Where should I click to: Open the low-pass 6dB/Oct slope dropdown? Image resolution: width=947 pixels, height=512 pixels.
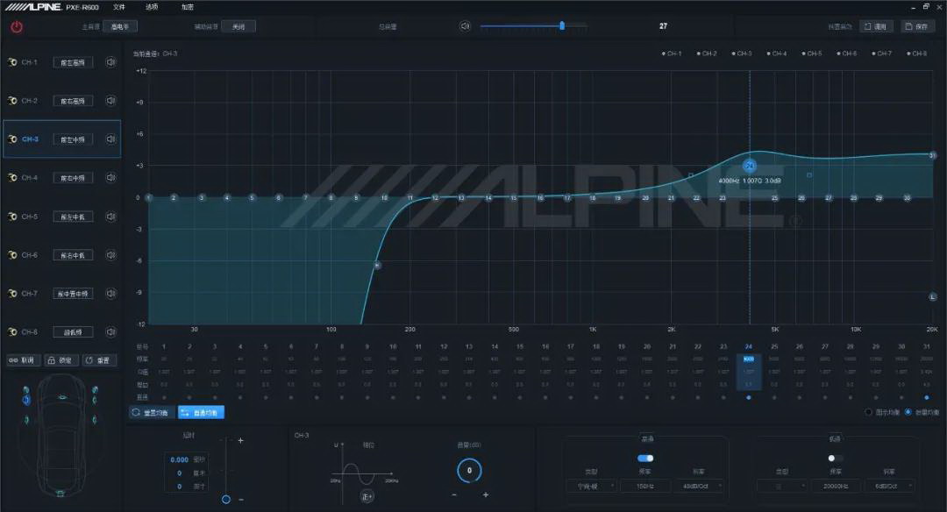[890, 486]
